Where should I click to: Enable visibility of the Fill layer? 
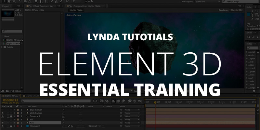[x=3, y=120]
